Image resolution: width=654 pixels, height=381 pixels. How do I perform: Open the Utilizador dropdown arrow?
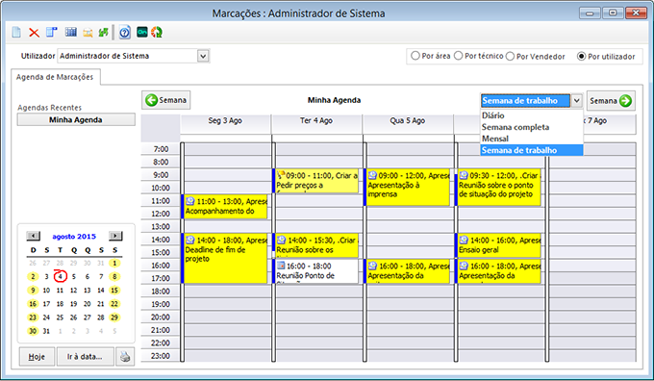click(x=203, y=56)
